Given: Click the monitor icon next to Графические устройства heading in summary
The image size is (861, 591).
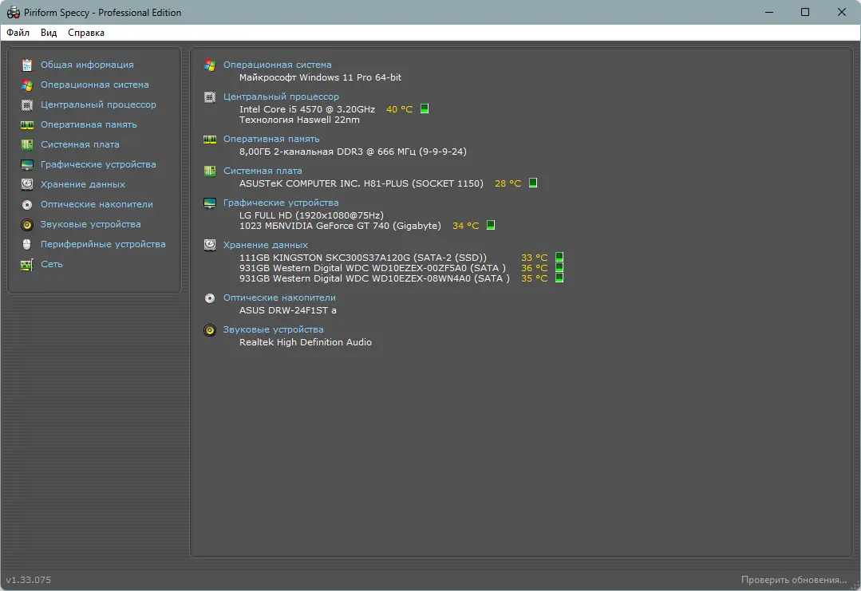Looking at the screenshot, I should (210, 203).
